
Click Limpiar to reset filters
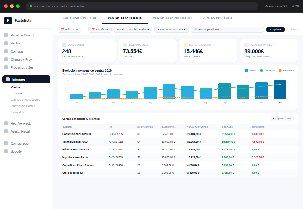(x=292, y=30)
